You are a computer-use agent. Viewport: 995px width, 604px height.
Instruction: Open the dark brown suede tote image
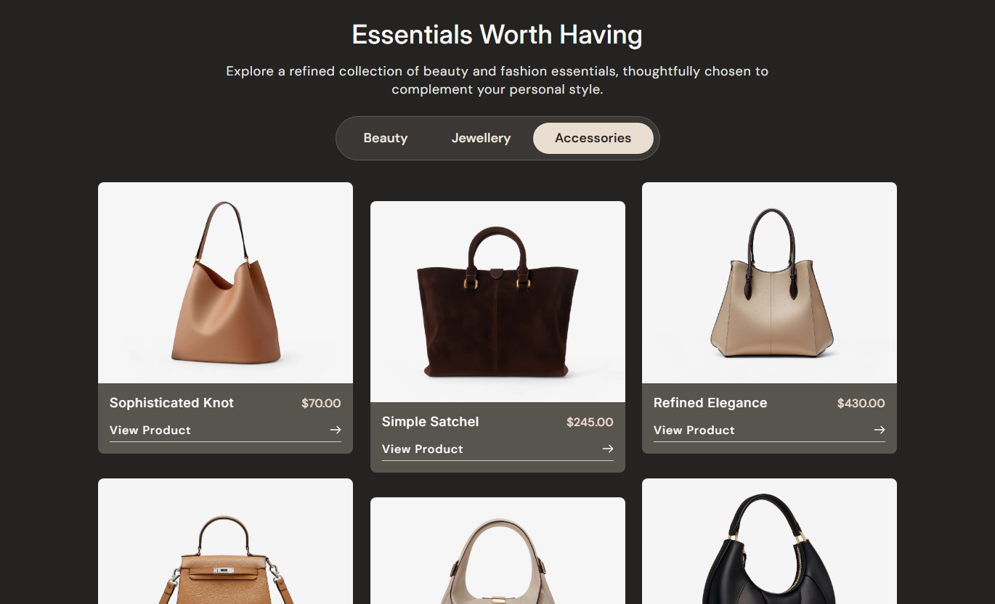point(497,301)
